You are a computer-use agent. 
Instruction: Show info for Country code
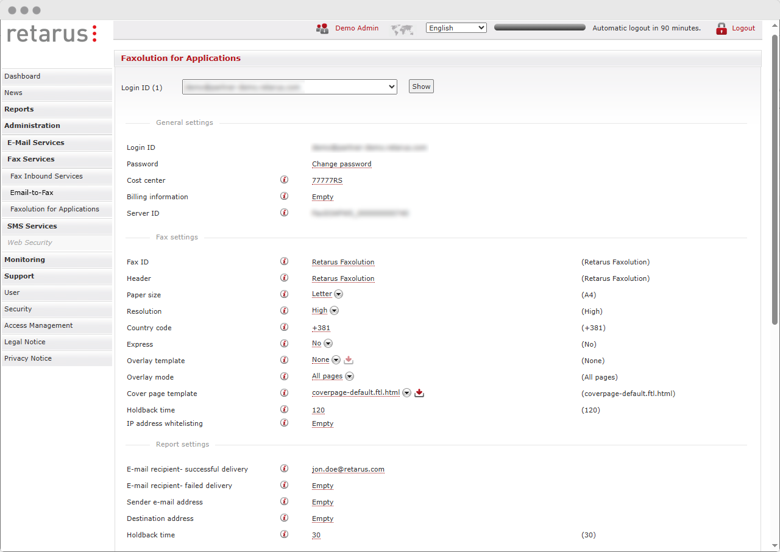pyautogui.click(x=284, y=327)
